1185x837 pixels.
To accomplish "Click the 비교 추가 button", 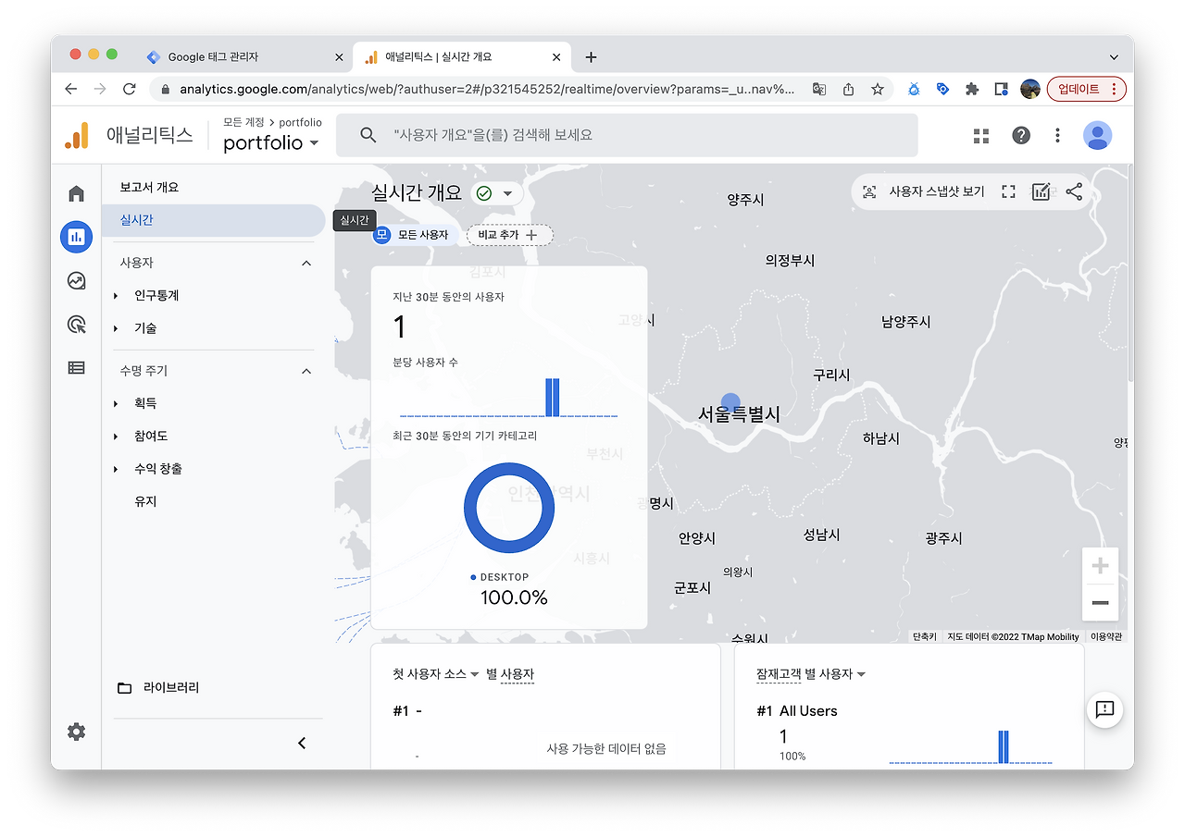I will (x=509, y=235).
